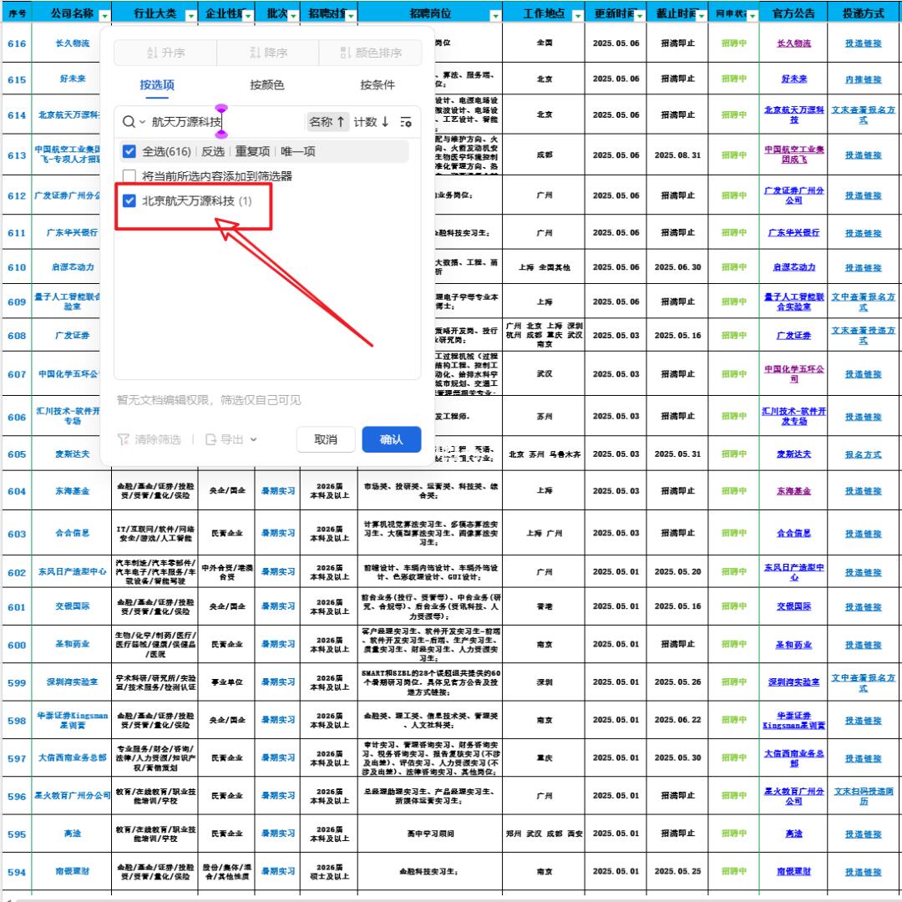The image size is (902, 902).
Task: Open 启源芯动力 announcement link
Action: click(793, 267)
